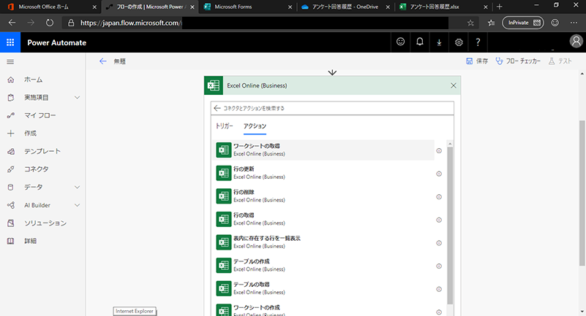Click the Power Automate title

point(57,43)
